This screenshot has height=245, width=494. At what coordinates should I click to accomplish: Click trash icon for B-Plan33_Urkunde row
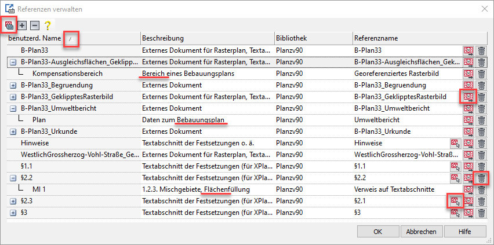click(481, 131)
